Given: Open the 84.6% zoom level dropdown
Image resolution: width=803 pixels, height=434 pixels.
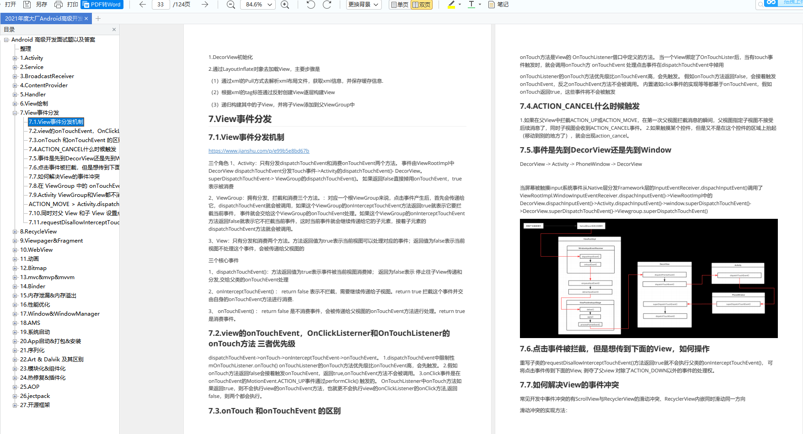Looking at the screenshot, I should click(258, 5).
